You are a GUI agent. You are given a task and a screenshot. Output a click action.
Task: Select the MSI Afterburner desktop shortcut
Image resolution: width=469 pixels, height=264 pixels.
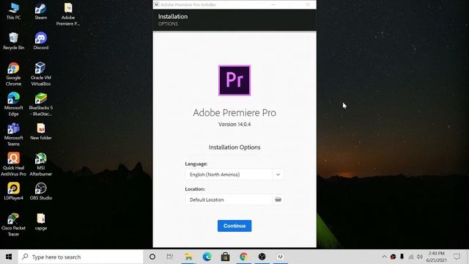pos(41,164)
